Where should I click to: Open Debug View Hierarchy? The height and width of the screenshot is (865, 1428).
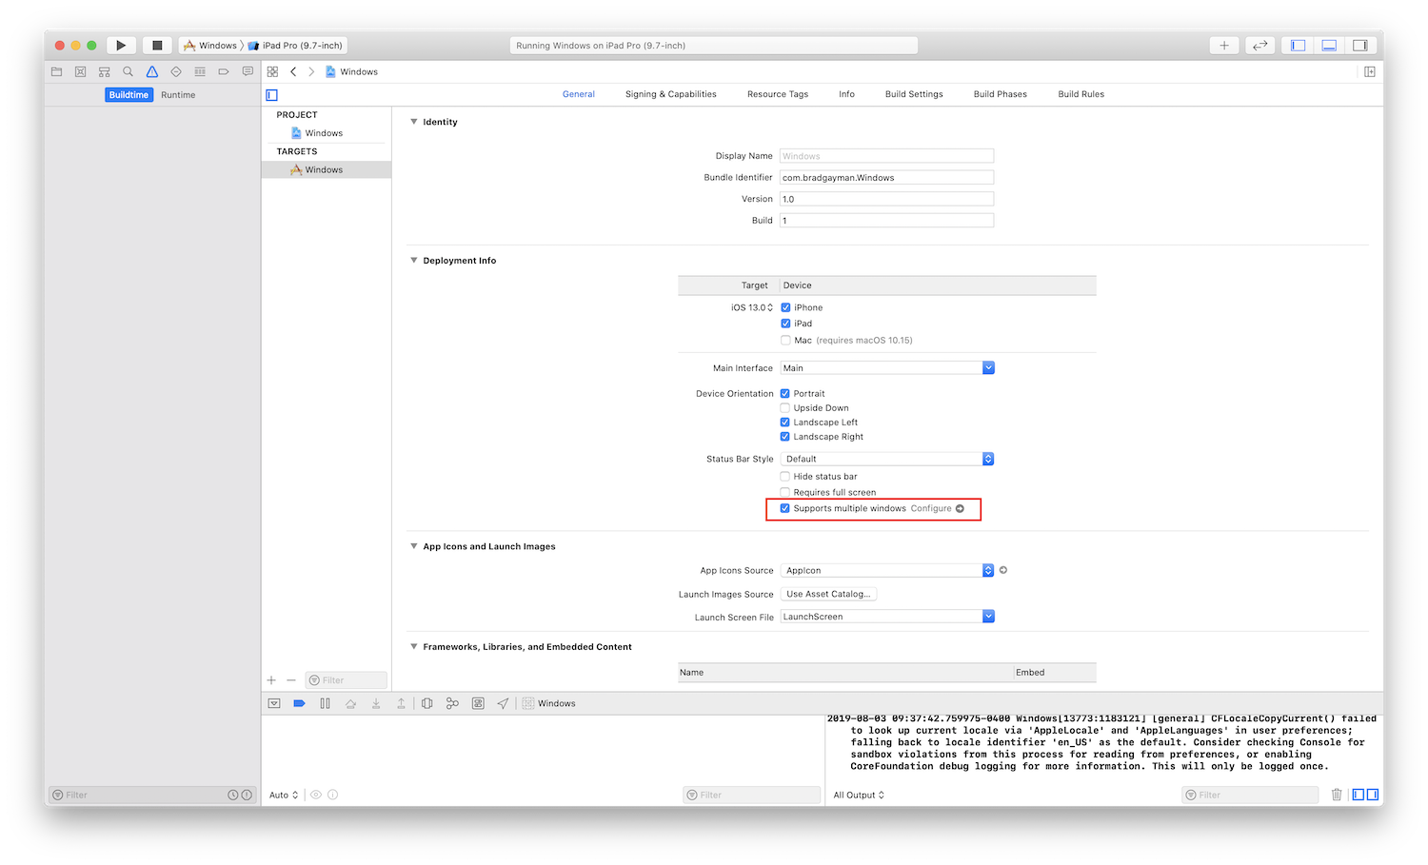coord(427,703)
